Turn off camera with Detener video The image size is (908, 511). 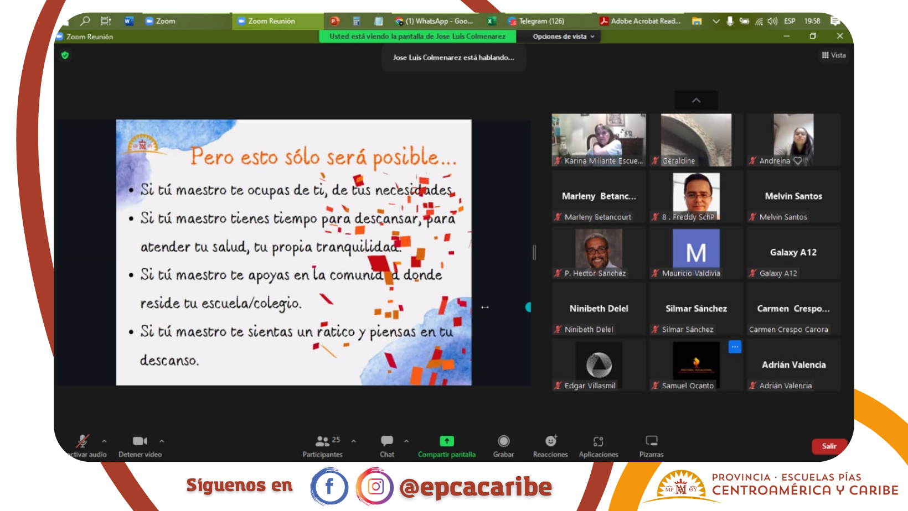140,445
